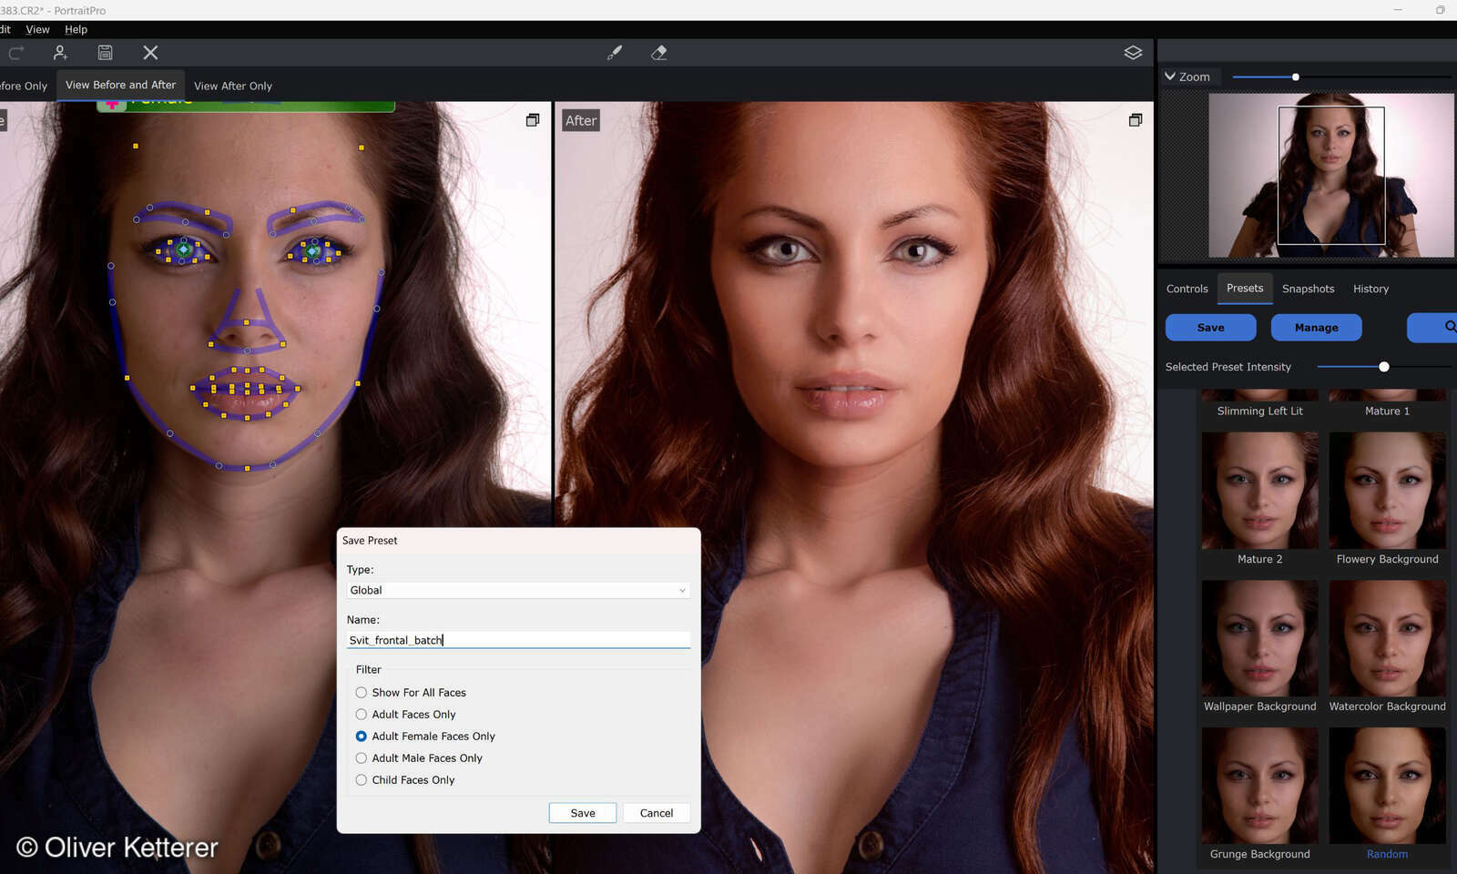Select the eraser tool in the toolbar
The image size is (1457, 874).
(x=659, y=53)
